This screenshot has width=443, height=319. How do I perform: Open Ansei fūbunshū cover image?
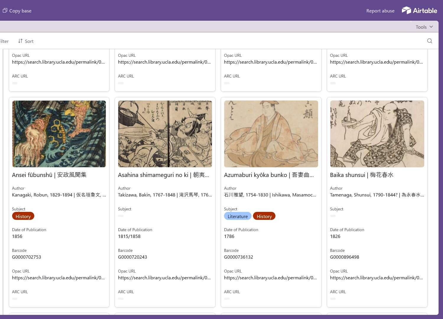[x=59, y=134]
